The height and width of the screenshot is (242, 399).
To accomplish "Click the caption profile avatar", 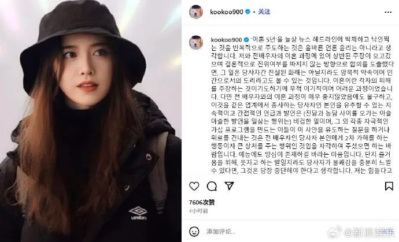I will click(x=196, y=43).
